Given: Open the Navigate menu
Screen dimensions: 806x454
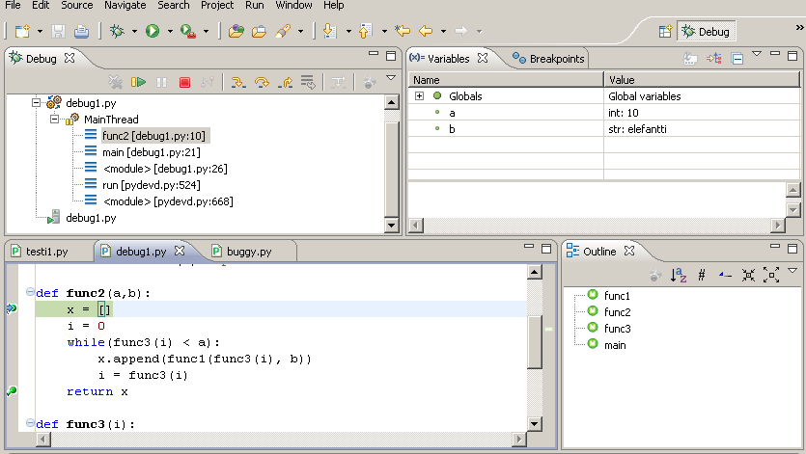Looking at the screenshot, I should coord(125,6).
